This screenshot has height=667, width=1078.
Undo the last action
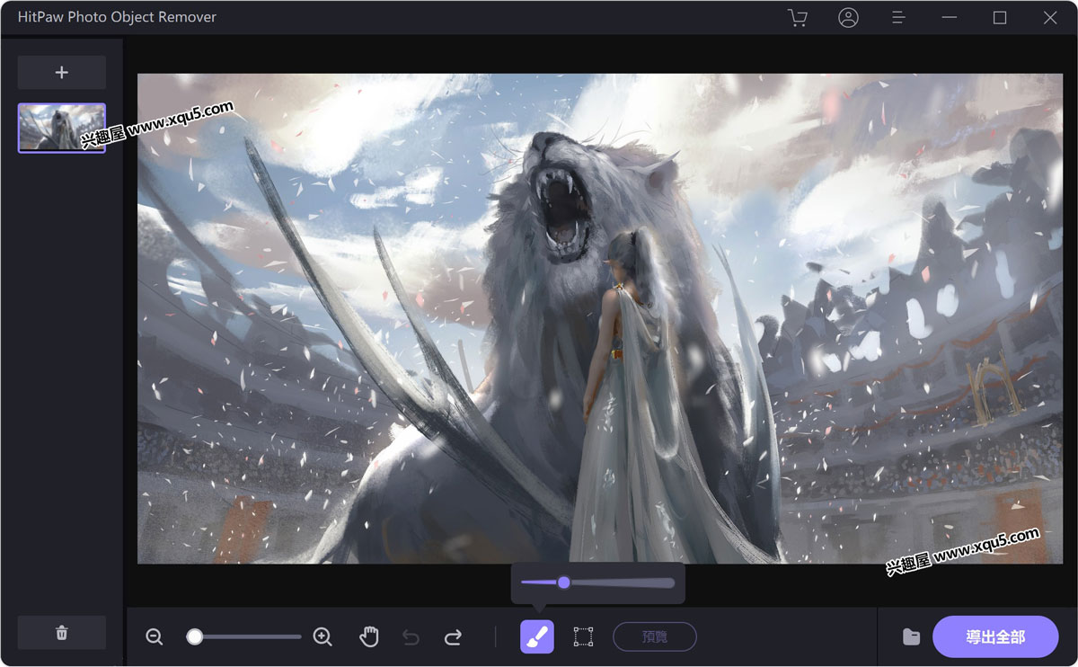(x=411, y=637)
